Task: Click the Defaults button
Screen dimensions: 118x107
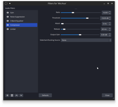Action: coord(45,95)
